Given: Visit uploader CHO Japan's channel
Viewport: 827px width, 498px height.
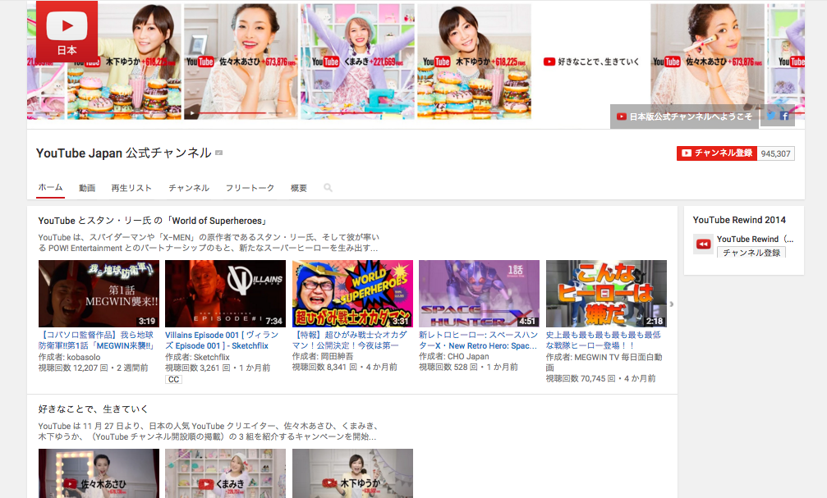Looking at the screenshot, I should (468, 356).
